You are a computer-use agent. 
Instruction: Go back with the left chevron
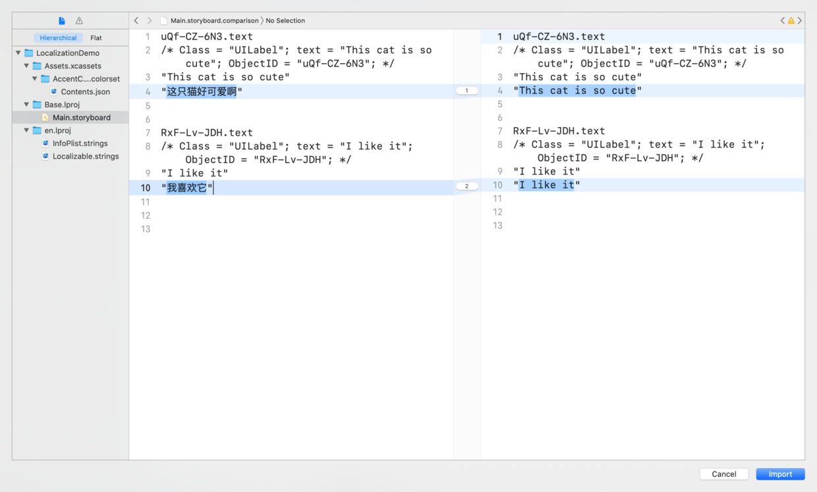point(136,21)
